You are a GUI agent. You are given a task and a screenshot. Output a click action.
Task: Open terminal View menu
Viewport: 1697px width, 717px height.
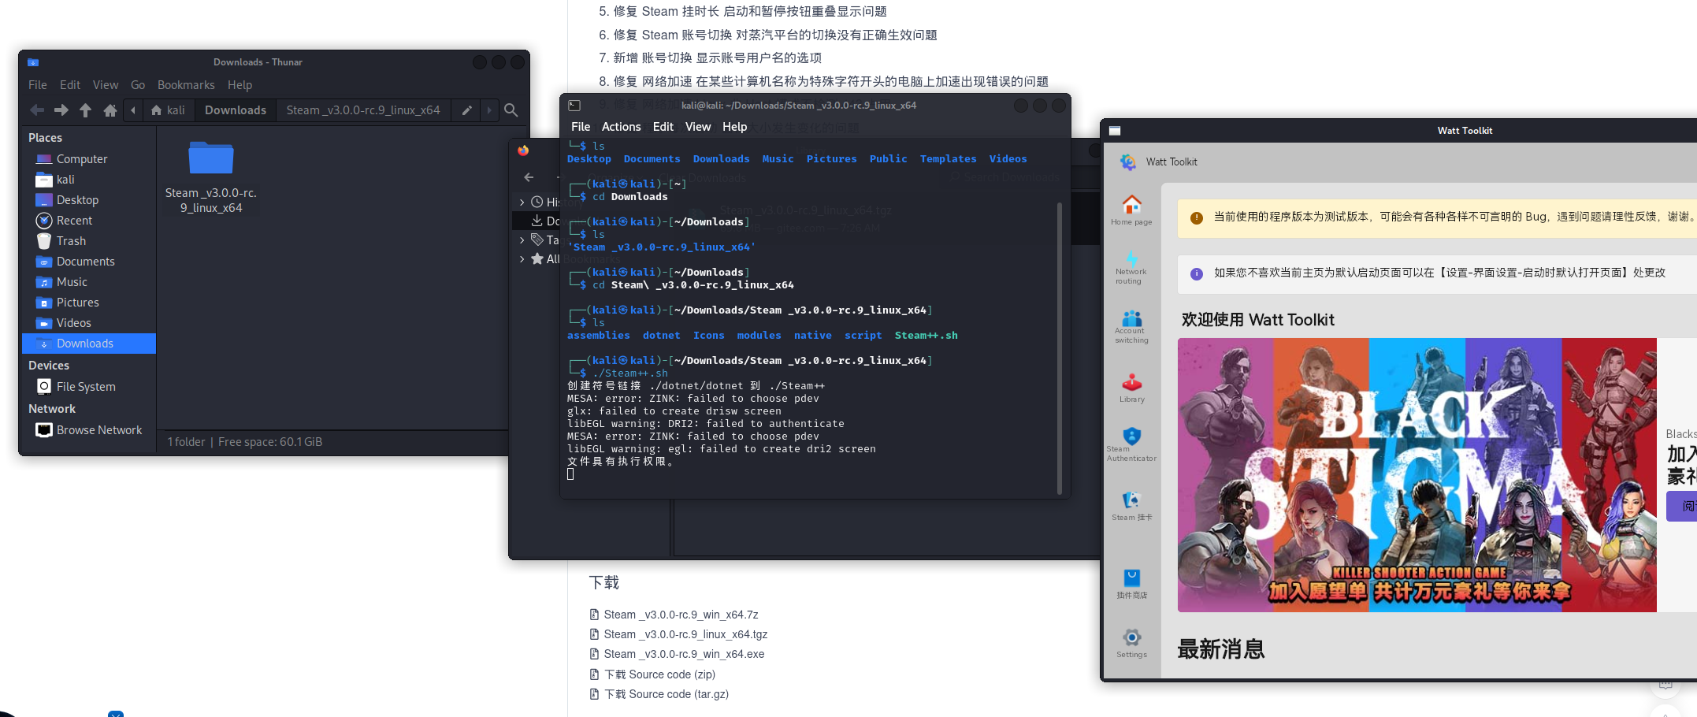pyautogui.click(x=698, y=127)
